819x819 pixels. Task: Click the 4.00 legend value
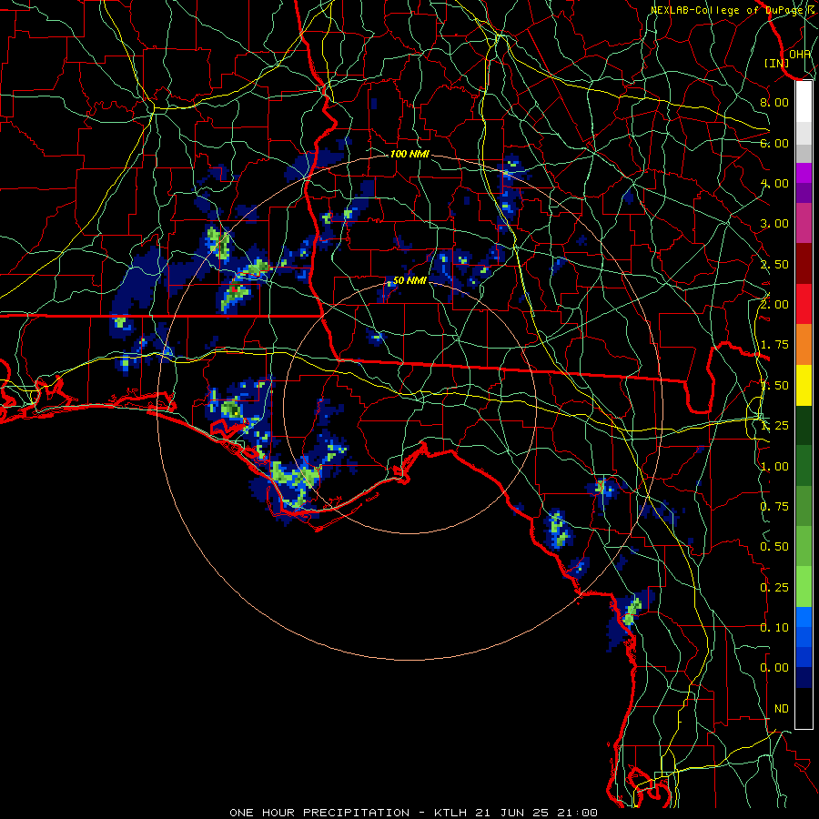(x=774, y=183)
